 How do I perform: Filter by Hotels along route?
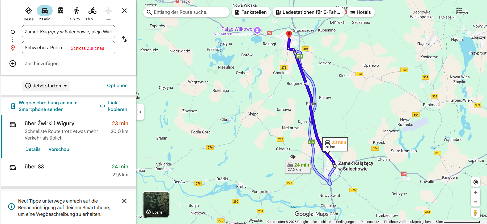point(361,12)
